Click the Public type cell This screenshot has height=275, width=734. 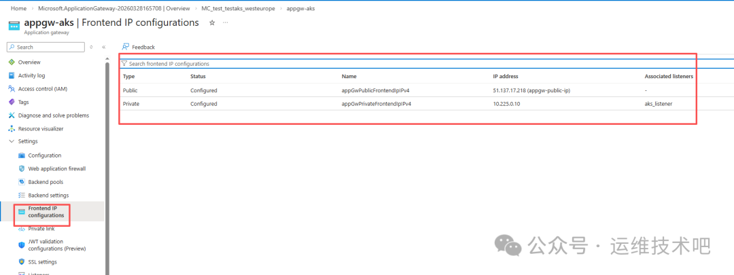(130, 90)
